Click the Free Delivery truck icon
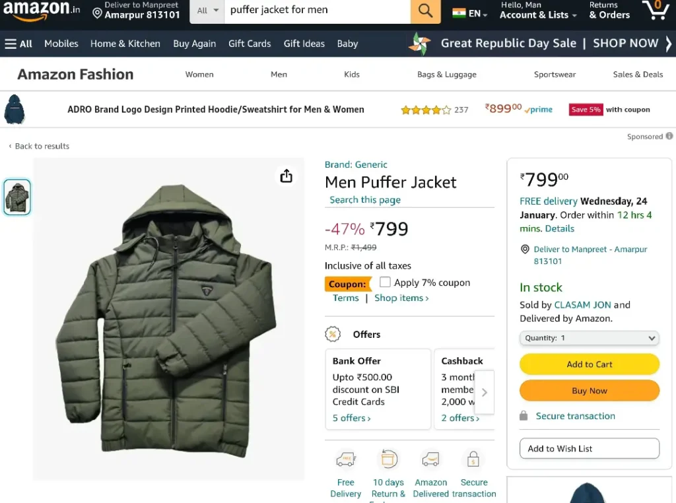The height and width of the screenshot is (503, 676). 346,459
